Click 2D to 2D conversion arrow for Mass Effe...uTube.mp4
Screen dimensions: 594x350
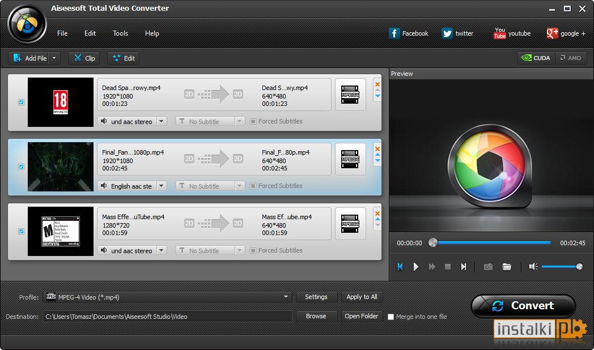click(x=214, y=224)
